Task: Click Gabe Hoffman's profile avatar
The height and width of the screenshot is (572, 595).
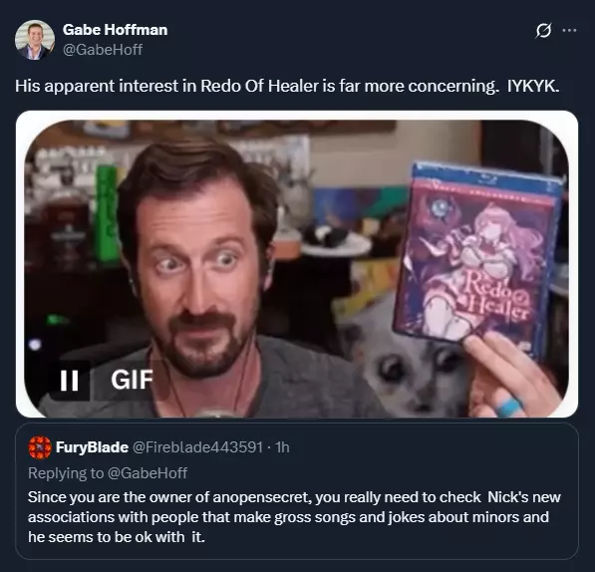Action: (35, 40)
